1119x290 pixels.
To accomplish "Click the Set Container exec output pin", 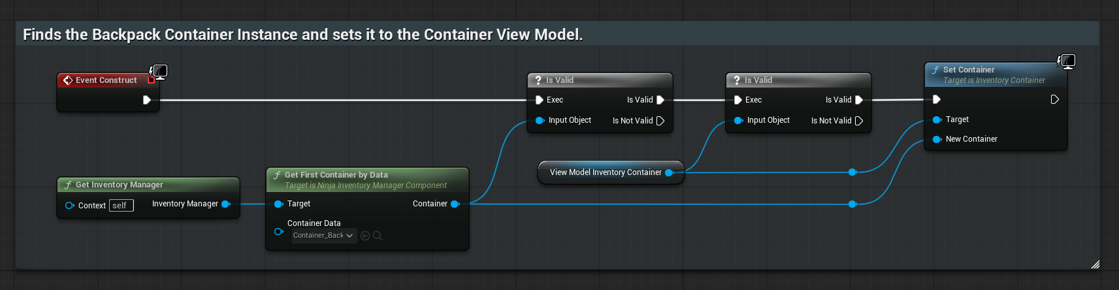I will coord(1055,99).
